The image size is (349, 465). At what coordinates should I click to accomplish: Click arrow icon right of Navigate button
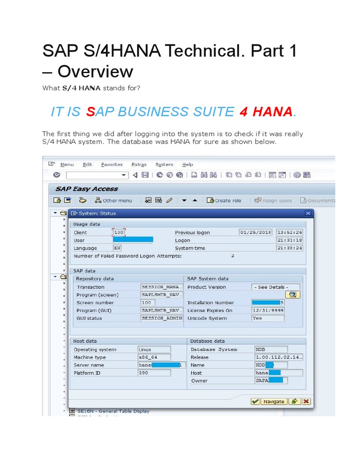[x=294, y=401]
